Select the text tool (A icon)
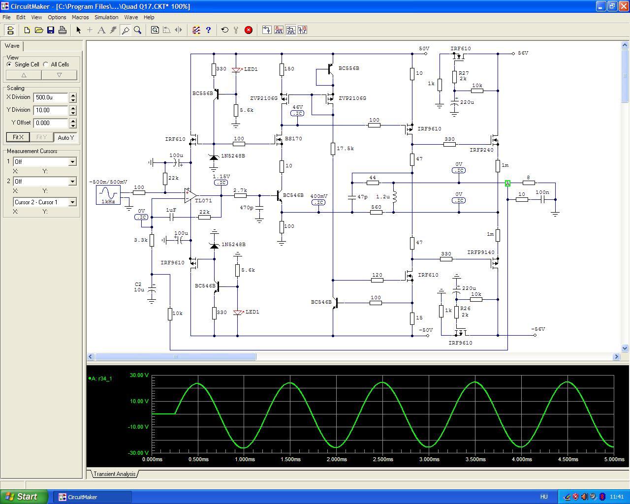The height and width of the screenshot is (504, 630). click(101, 30)
